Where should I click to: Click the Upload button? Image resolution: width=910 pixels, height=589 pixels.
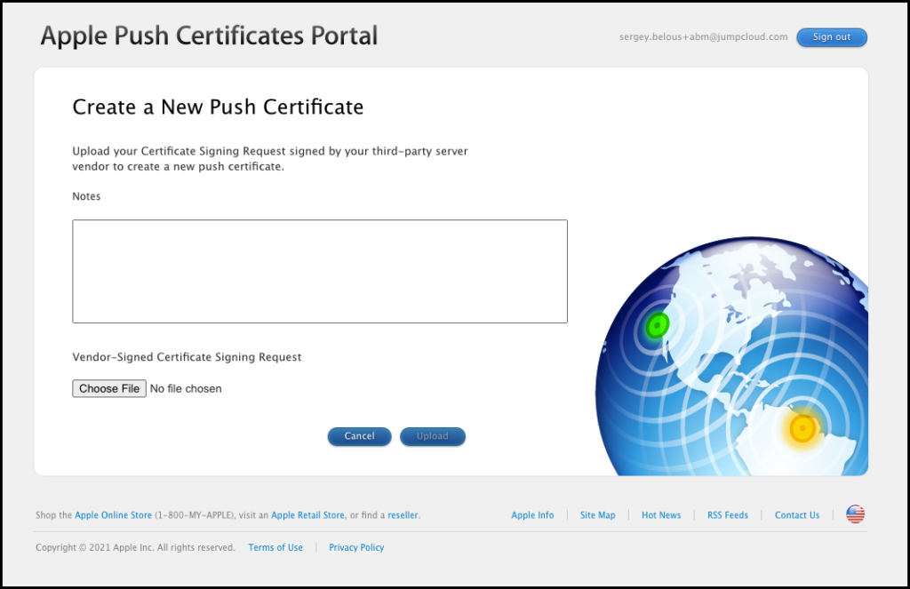point(432,436)
